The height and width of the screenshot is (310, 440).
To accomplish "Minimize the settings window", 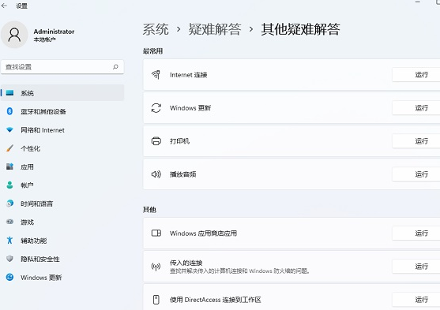I will tap(418, 2).
